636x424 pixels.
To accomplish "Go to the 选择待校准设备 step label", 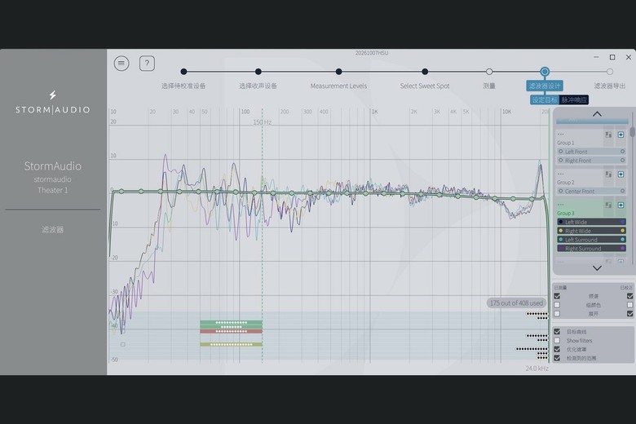I will pyautogui.click(x=183, y=86).
